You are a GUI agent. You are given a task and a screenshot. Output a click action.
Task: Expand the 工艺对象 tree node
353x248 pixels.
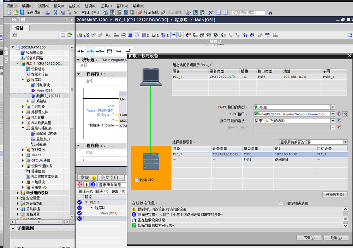[x=23, y=106]
